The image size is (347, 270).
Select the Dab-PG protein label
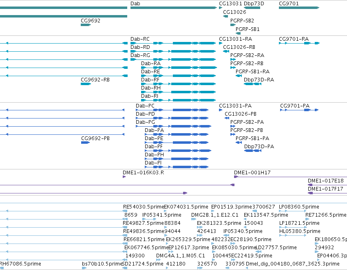tap(146, 122)
